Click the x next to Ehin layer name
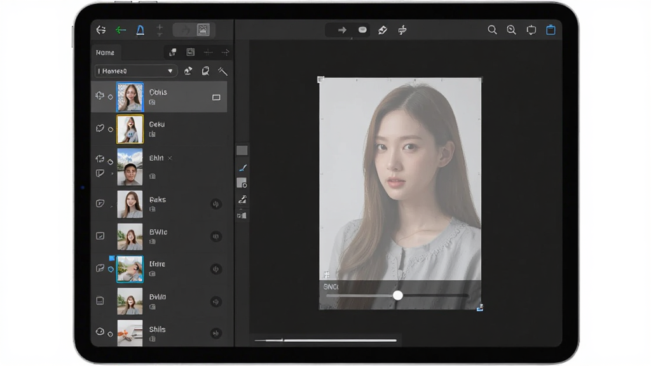 pos(170,158)
